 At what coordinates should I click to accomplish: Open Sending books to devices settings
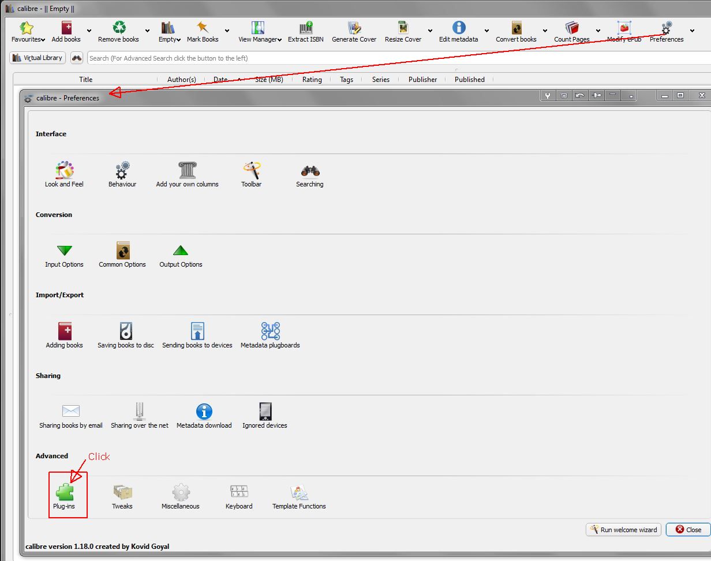click(197, 336)
